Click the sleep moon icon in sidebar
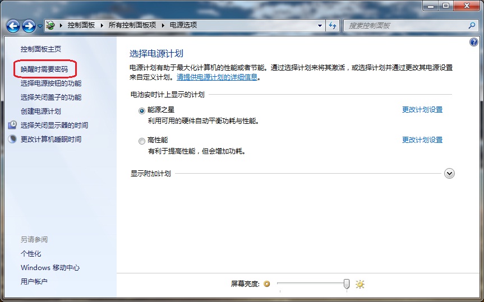The height and width of the screenshot is (302, 484). pyautogui.click(x=12, y=139)
